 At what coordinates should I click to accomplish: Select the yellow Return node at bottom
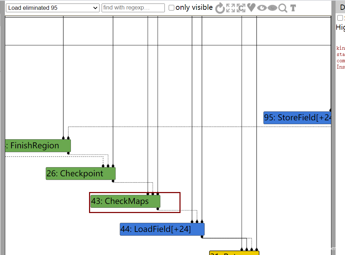tap(234, 253)
